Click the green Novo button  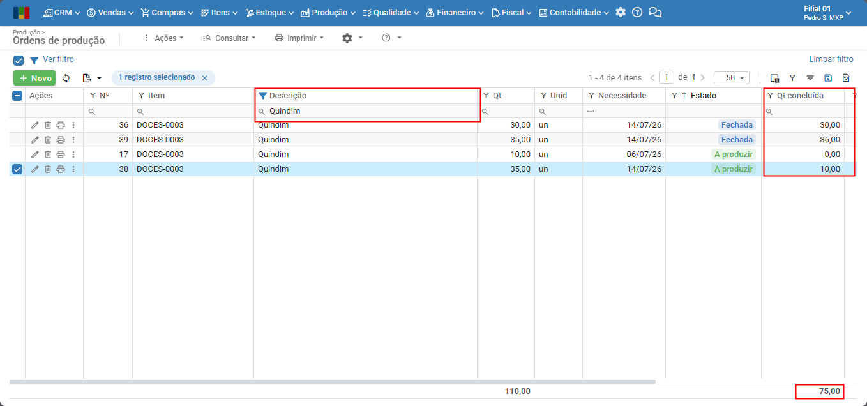(34, 78)
